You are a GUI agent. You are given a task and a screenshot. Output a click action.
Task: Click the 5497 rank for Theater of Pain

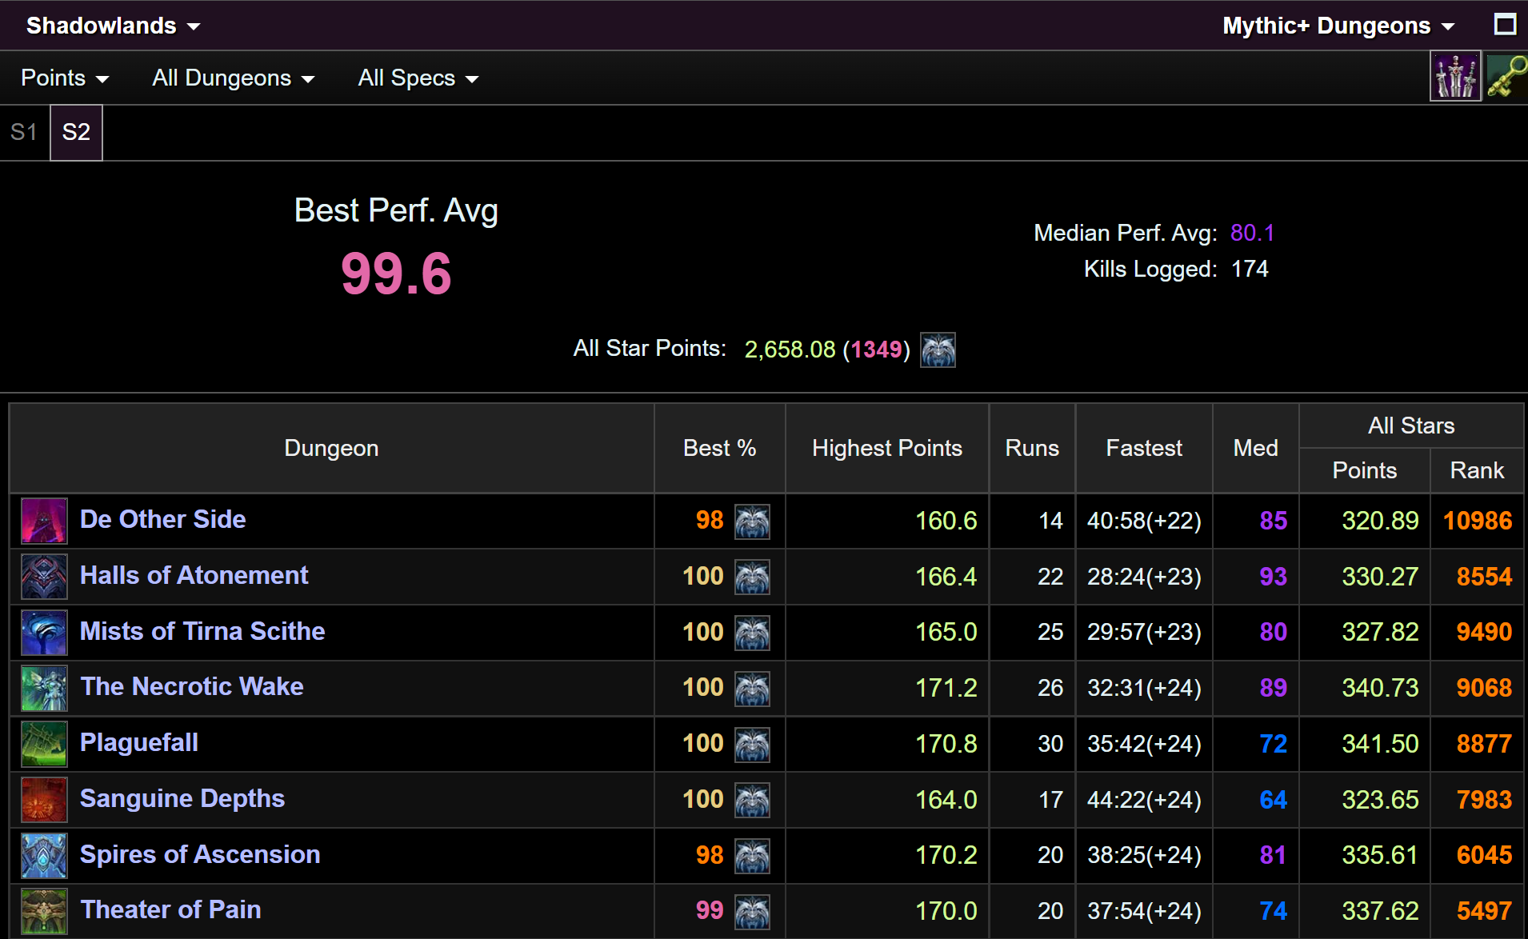pos(1484,911)
